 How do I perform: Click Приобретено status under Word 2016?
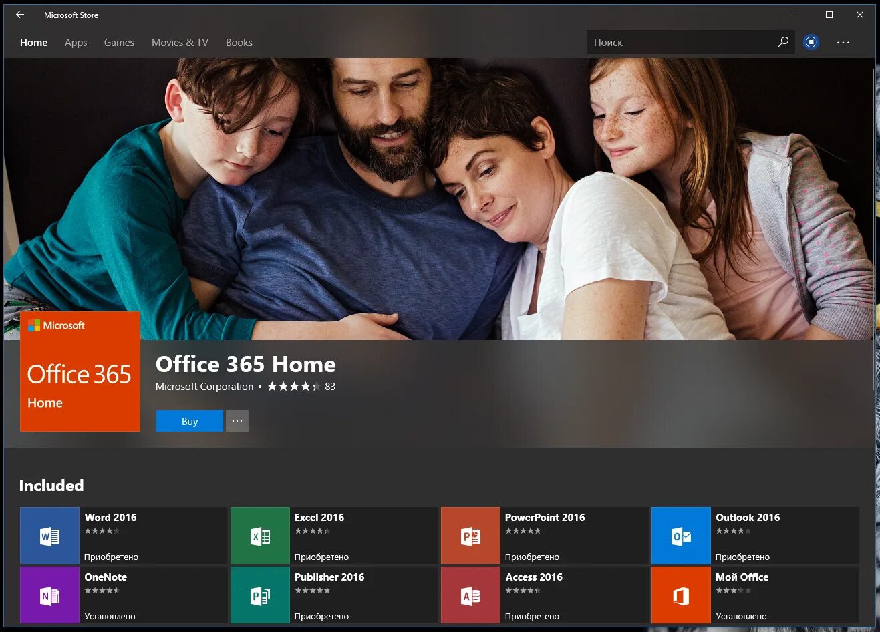111,557
